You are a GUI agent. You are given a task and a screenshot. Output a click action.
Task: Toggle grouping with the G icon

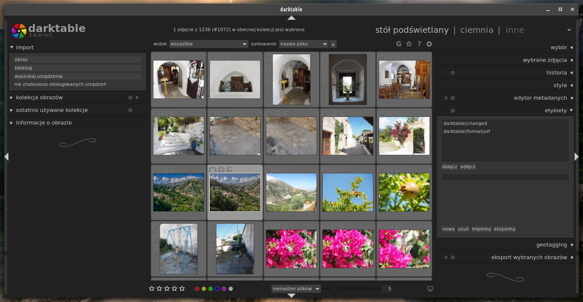click(398, 44)
